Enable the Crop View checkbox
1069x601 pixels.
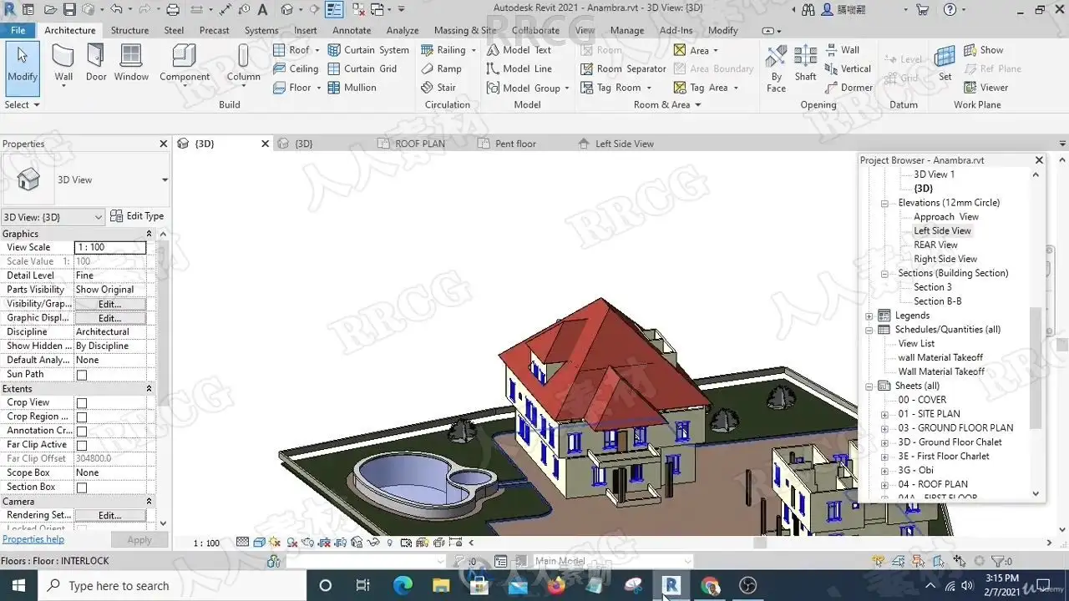coord(82,403)
